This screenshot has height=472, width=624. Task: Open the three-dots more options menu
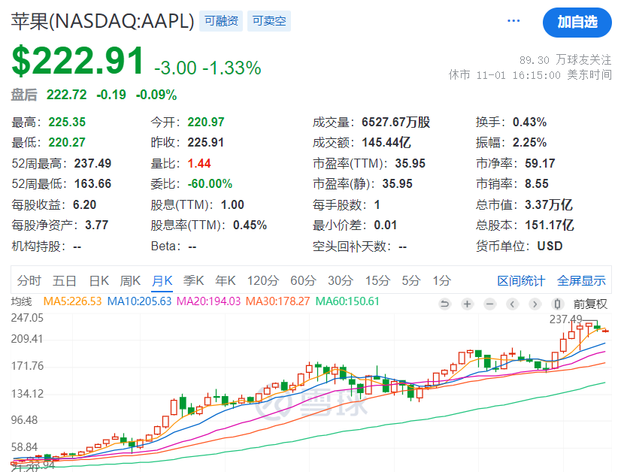(x=513, y=21)
